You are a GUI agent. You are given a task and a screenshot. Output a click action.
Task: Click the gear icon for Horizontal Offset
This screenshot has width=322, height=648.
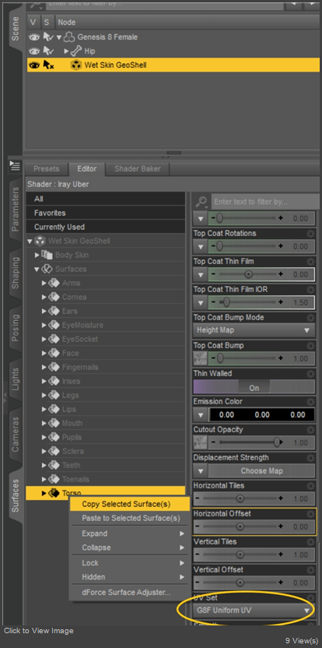310,514
